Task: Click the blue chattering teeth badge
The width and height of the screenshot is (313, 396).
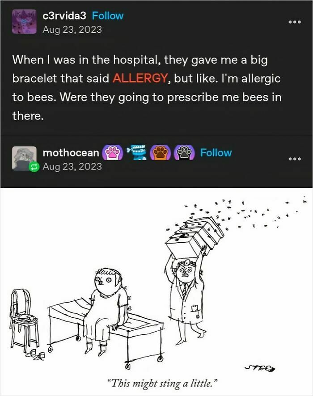Action: pyautogui.click(x=137, y=152)
